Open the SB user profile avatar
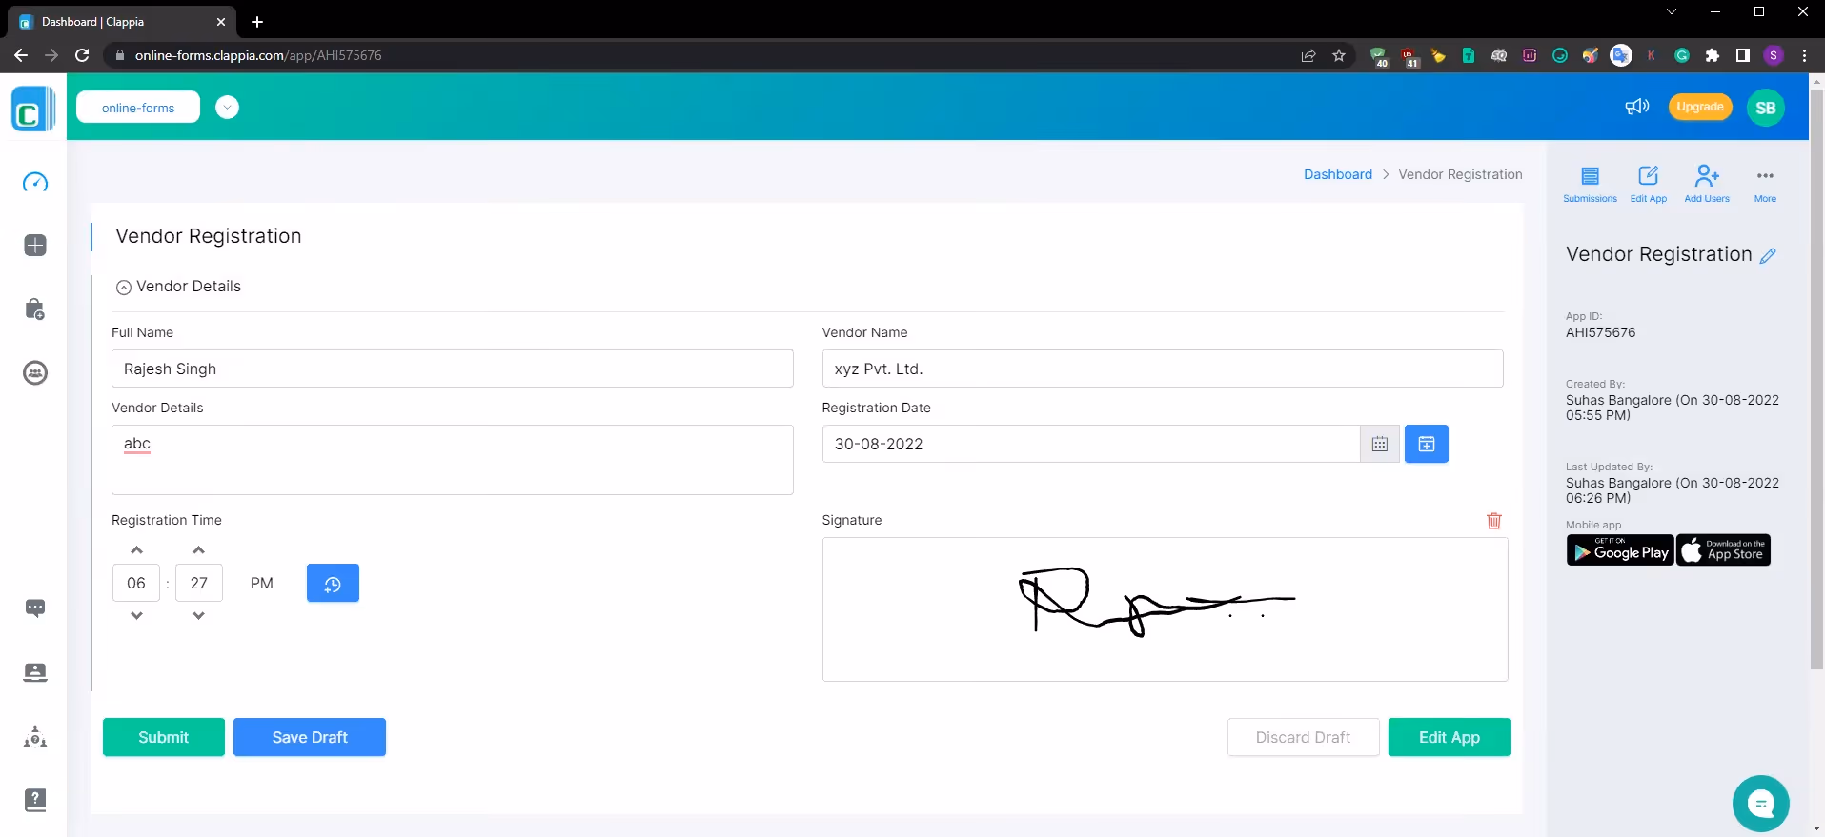The image size is (1825, 837). [1766, 108]
